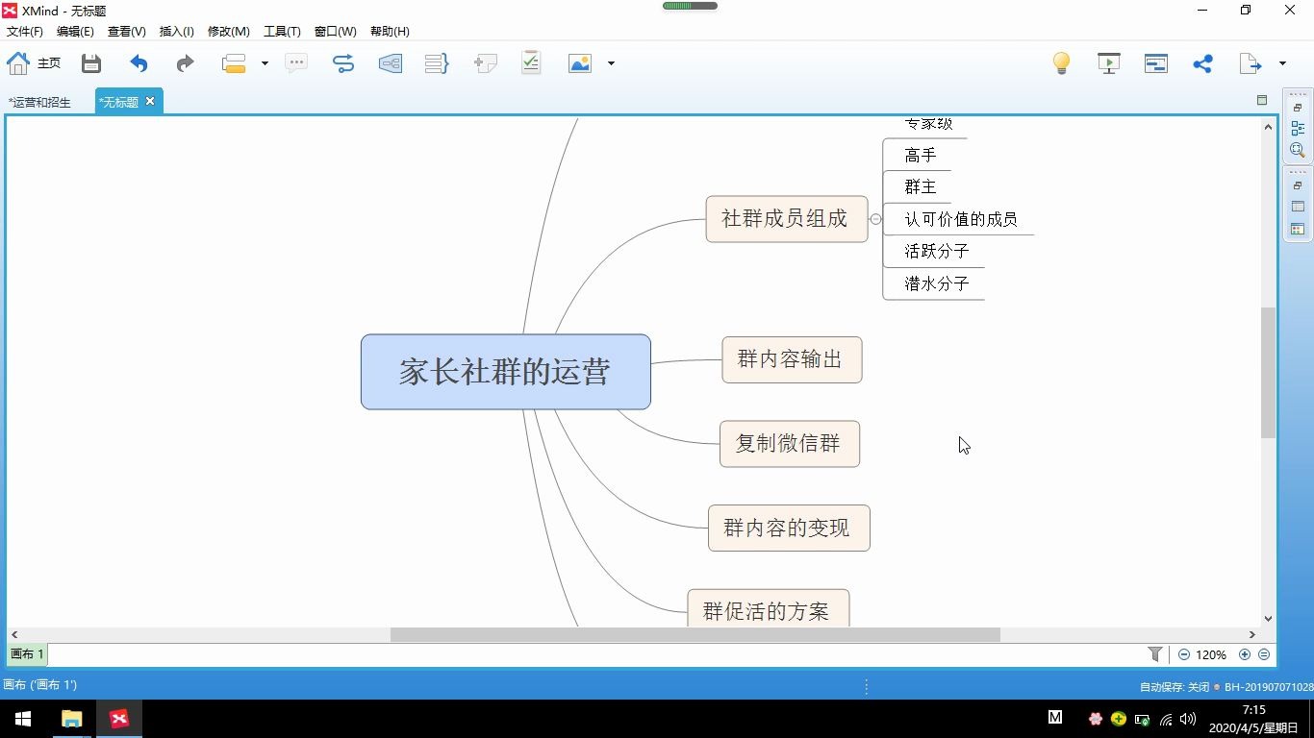Save the mind map with the floppy disk icon

coord(91,63)
